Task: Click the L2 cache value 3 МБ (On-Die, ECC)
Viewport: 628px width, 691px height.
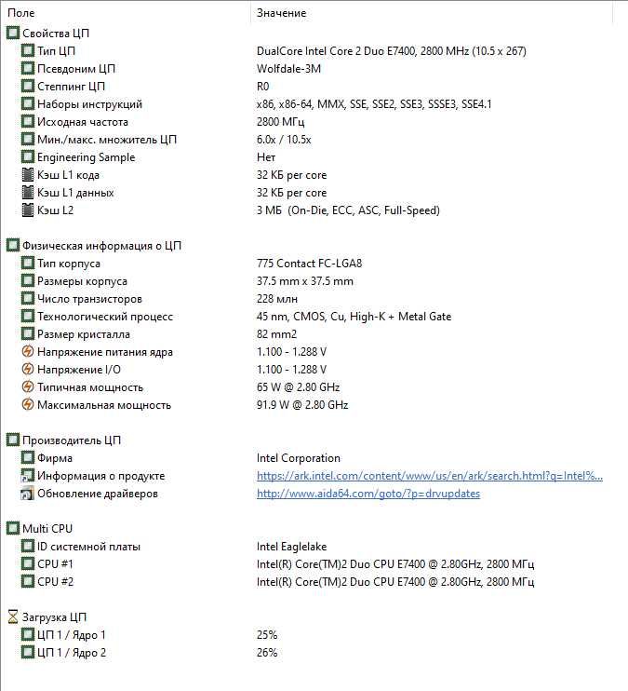Action: point(348,210)
